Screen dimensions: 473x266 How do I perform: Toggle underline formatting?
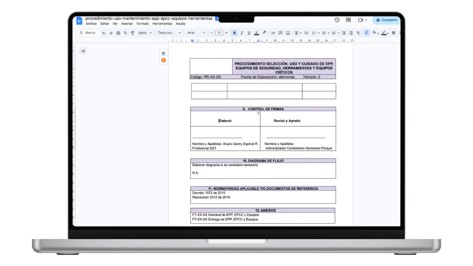click(249, 33)
